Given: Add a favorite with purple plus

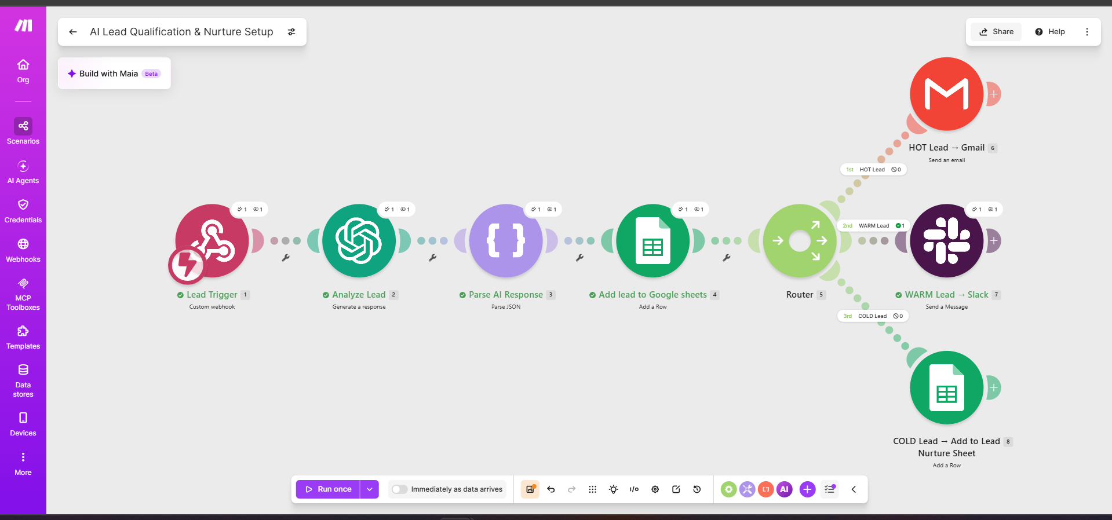Looking at the screenshot, I should (x=807, y=489).
